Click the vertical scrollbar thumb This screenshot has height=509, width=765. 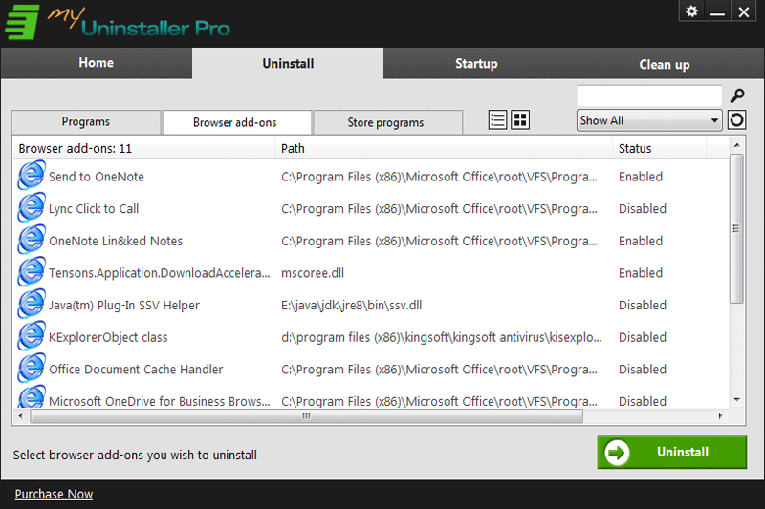point(736,228)
